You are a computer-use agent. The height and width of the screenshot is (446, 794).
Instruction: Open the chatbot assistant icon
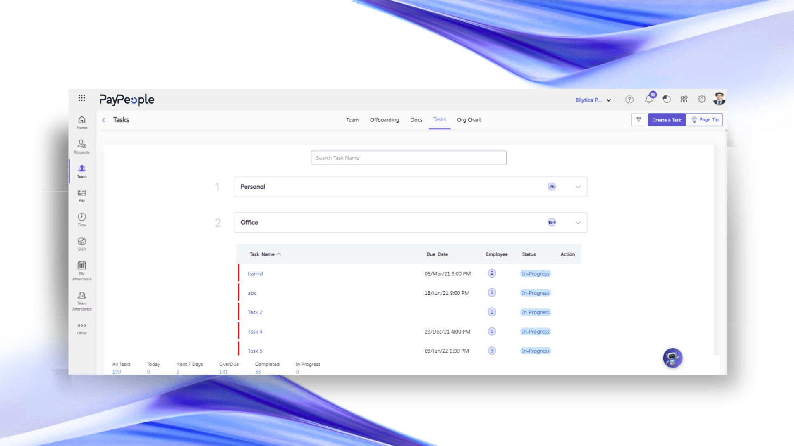pyautogui.click(x=672, y=358)
